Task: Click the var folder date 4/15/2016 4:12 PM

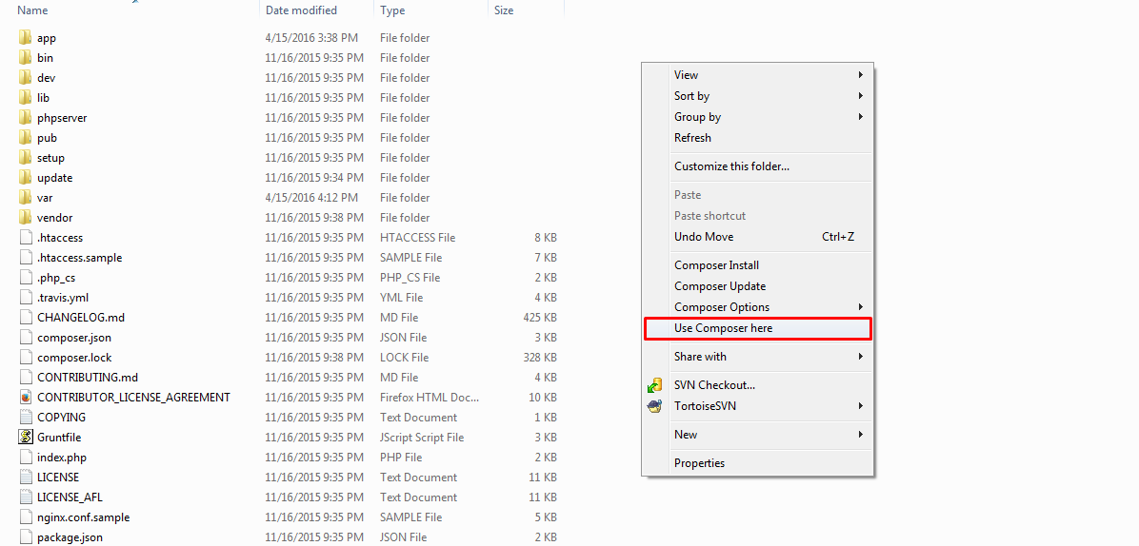Action: coord(311,197)
